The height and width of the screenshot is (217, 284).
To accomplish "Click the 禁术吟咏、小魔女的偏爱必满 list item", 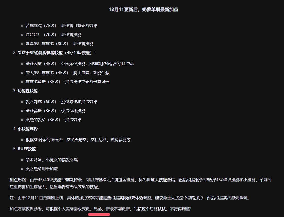I will [52, 160].
